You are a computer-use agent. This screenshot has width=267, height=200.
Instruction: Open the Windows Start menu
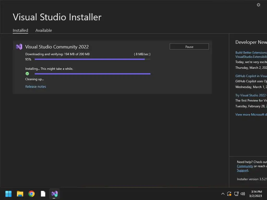pyautogui.click(x=8, y=194)
